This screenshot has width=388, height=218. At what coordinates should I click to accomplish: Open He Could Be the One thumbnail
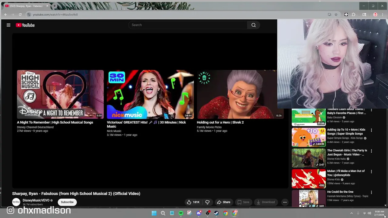click(x=309, y=199)
